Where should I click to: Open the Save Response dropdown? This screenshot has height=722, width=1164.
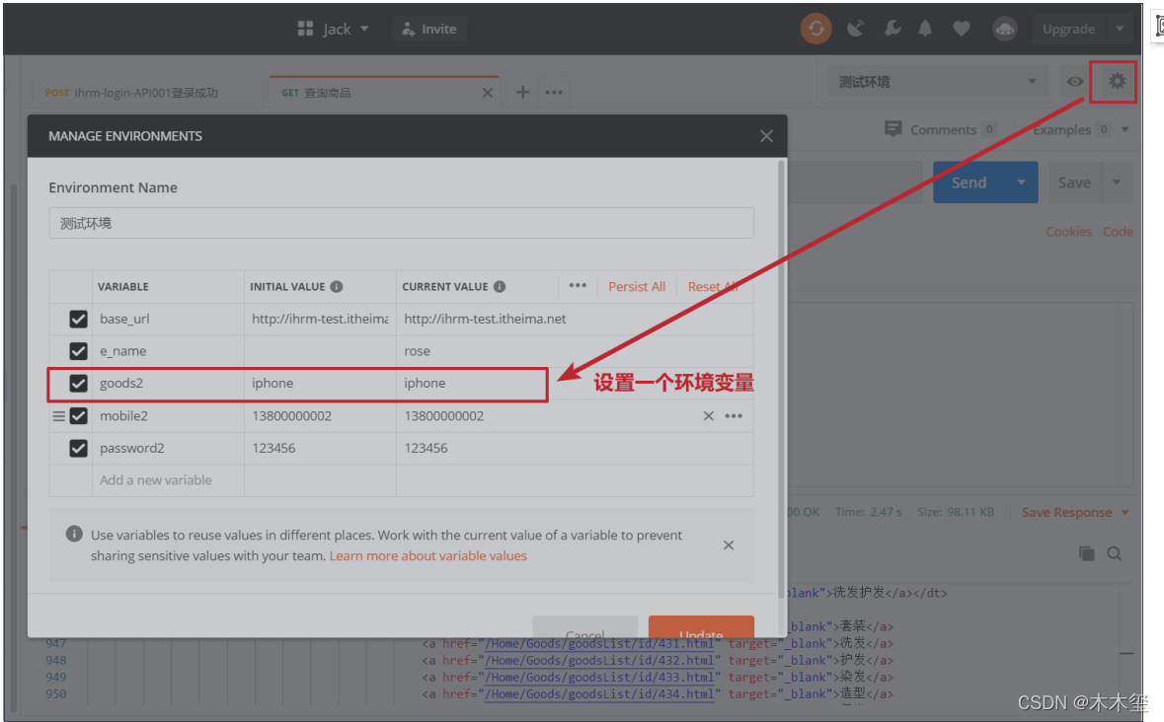click(x=1125, y=512)
